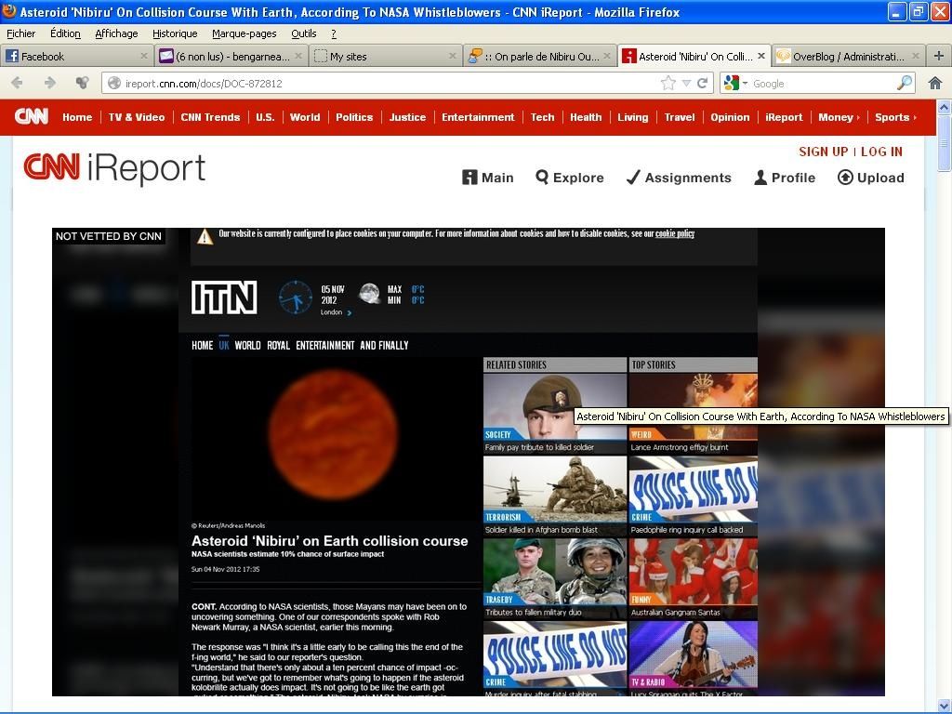Open the Politics section
This screenshot has width=952, height=714.
point(354,117)
